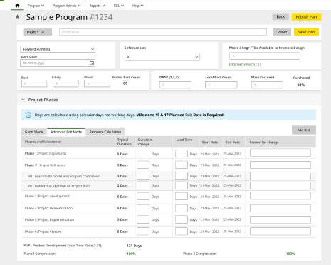Image resolution: width=331 pixels, height=265 pixels.
Task: Focus Phase 5 Lead Time field
Action: [x=182, y=219]
